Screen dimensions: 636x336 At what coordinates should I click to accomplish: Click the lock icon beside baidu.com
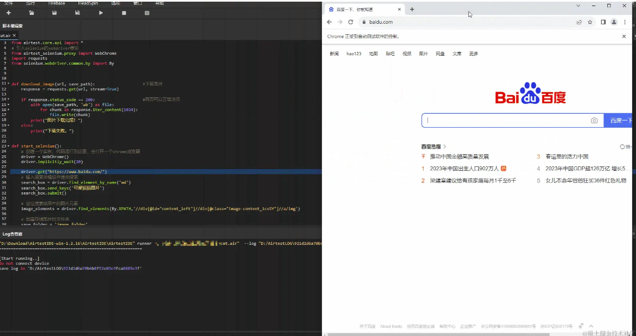tap(364, 22)
